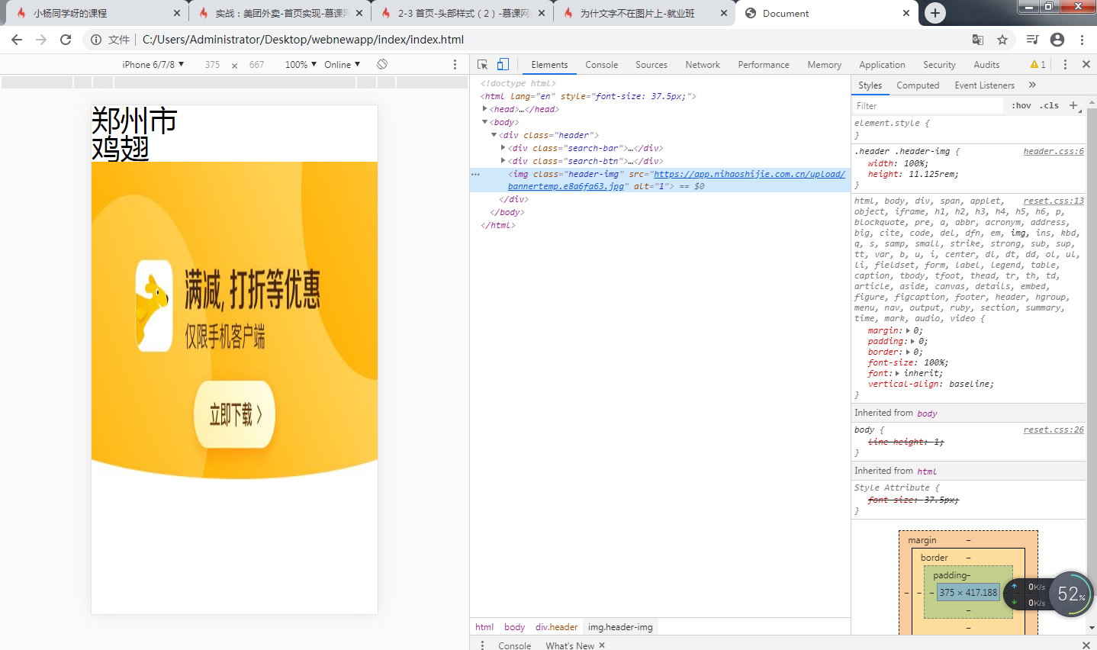The height and width of the screenshot is (650, 1097).
Task: Expand the padding shorthand property
Action: (x=912, y=341)
